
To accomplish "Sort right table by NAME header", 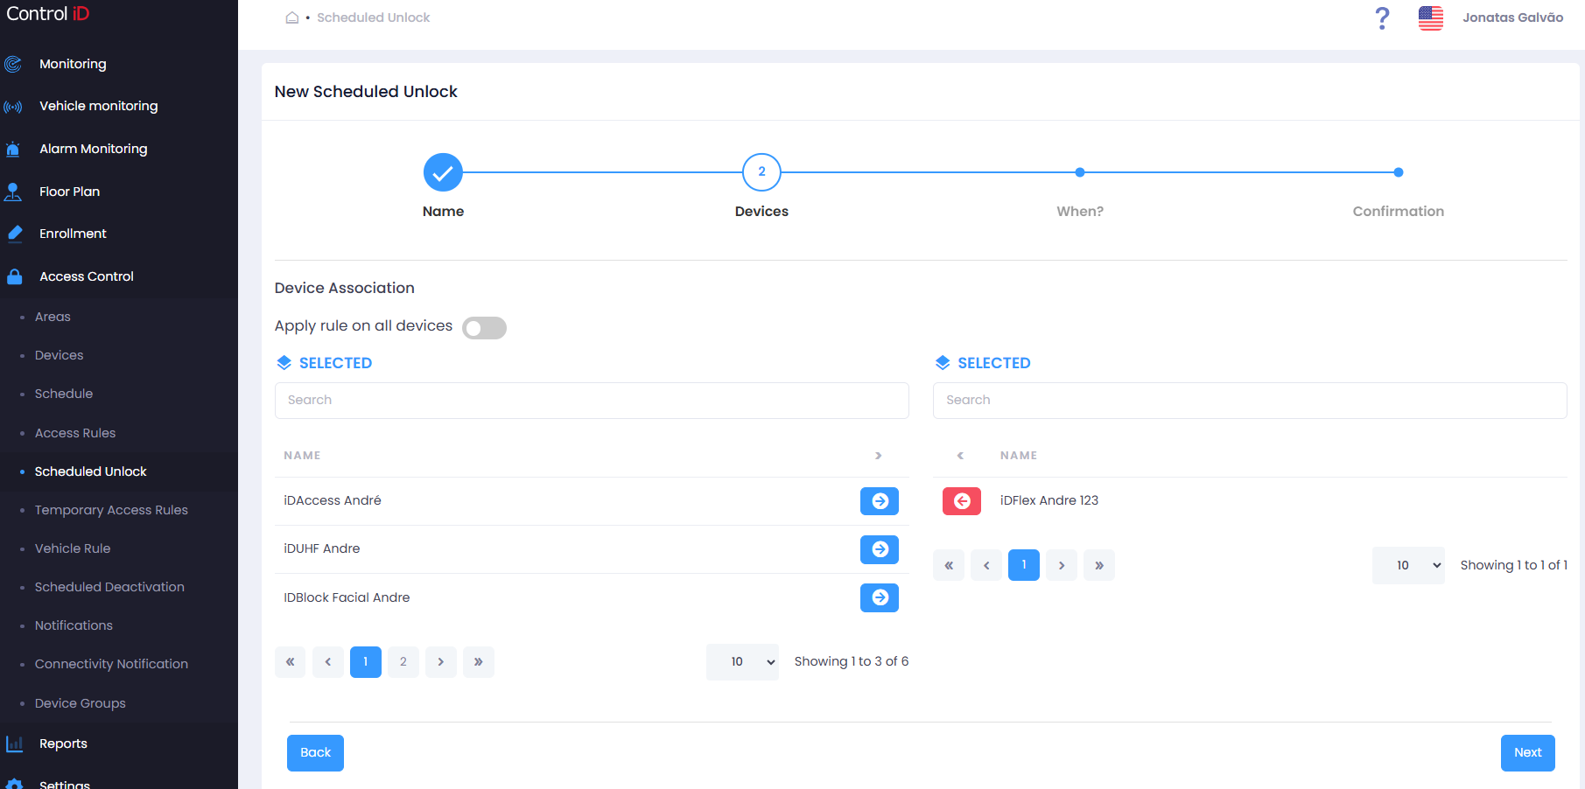I will coord(1019,456).
